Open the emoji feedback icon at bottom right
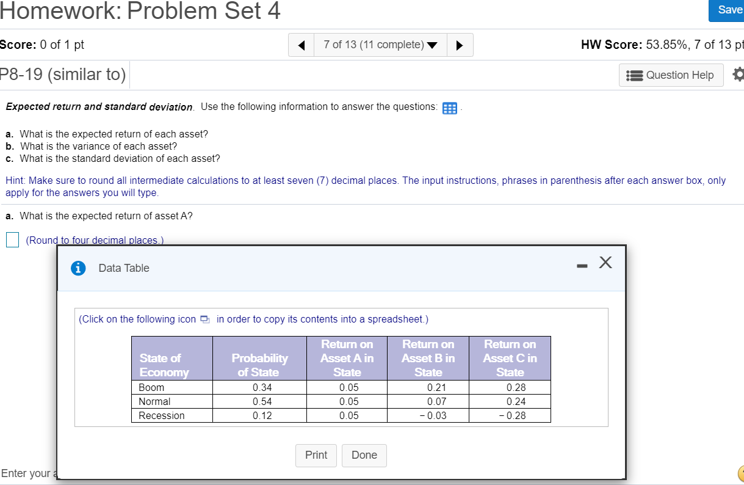Image resolution: width=744 pixels, height=485 pixels. pyautogui.click(x=740, y=473)
